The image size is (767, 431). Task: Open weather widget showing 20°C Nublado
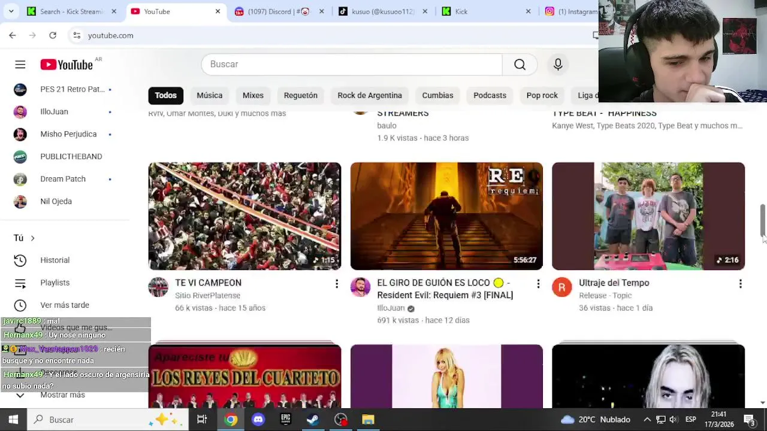pyautogui.click(x=595, y=420)
